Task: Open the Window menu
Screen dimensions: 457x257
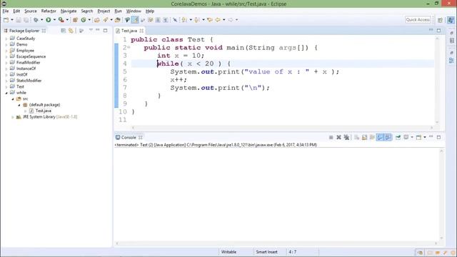Action: point(134,11)
